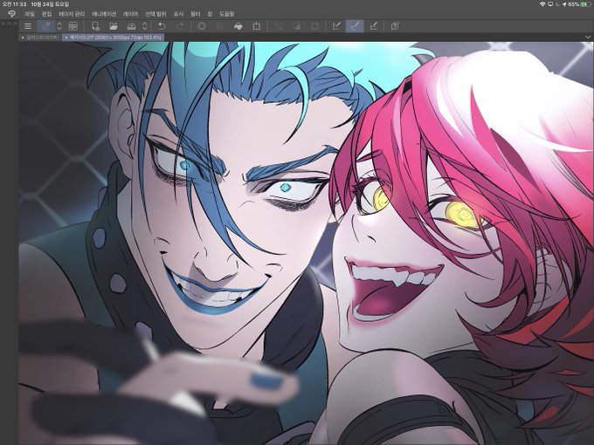
Task: Open the 페이지 관리 menu
Action: 72,14
